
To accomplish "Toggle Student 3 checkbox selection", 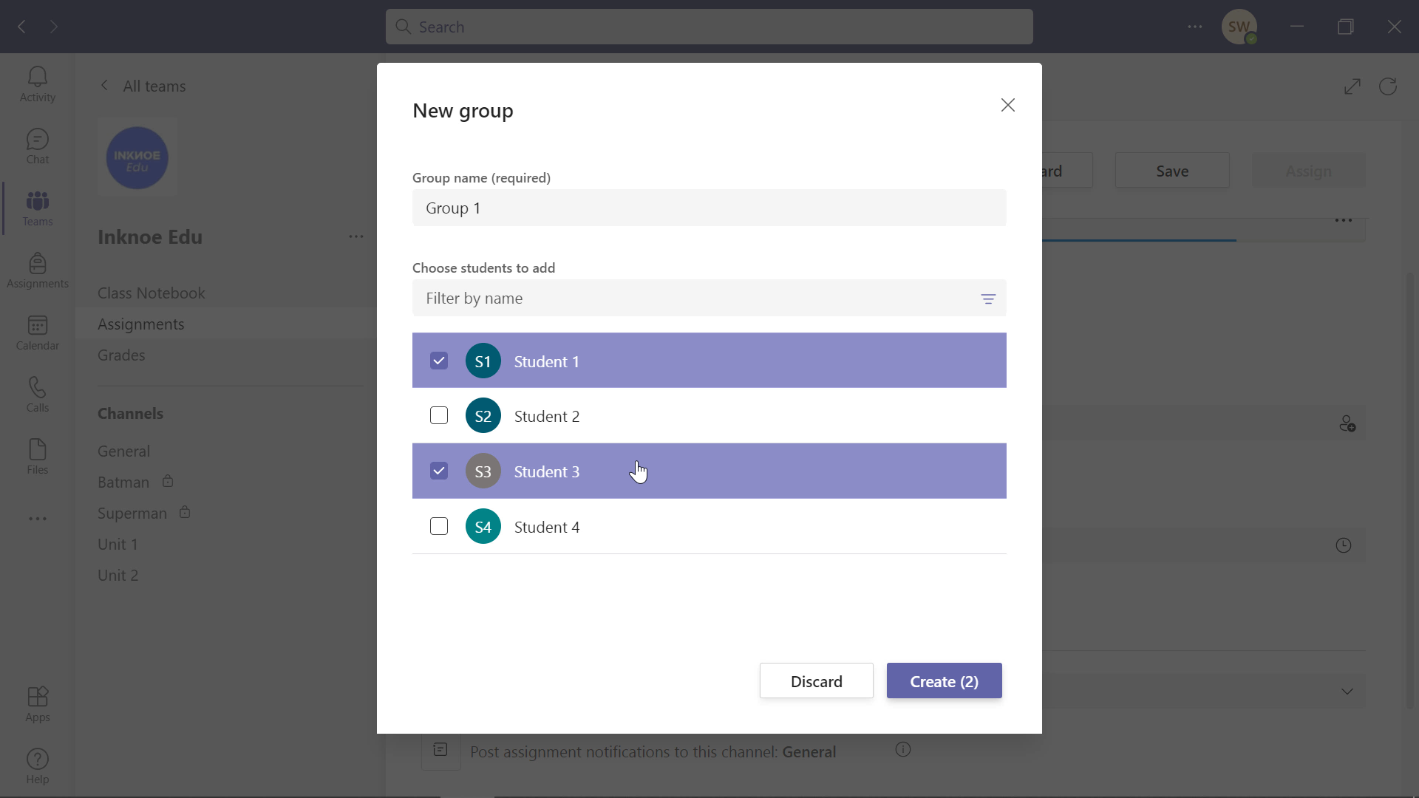I will (x=438, y=471).
